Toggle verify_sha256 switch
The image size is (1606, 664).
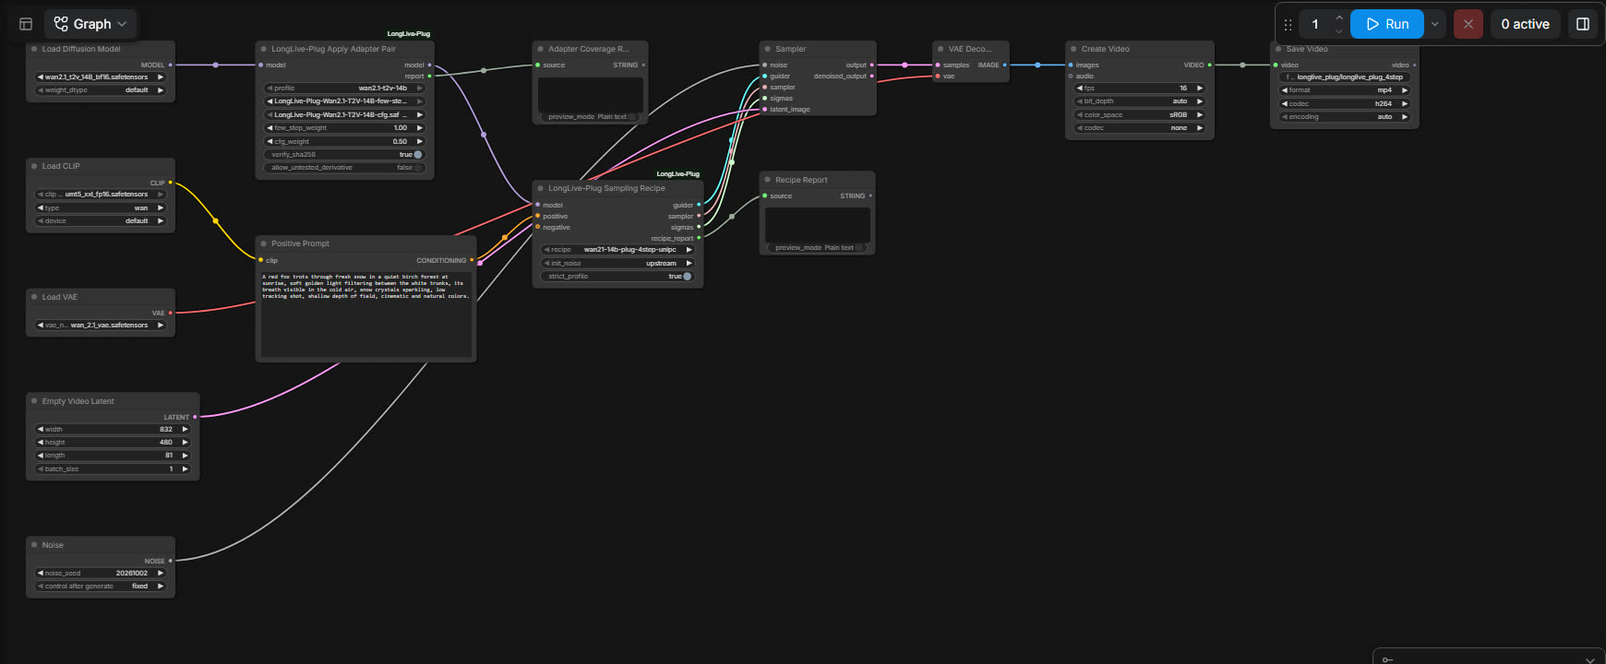click(x=417, y=155)
